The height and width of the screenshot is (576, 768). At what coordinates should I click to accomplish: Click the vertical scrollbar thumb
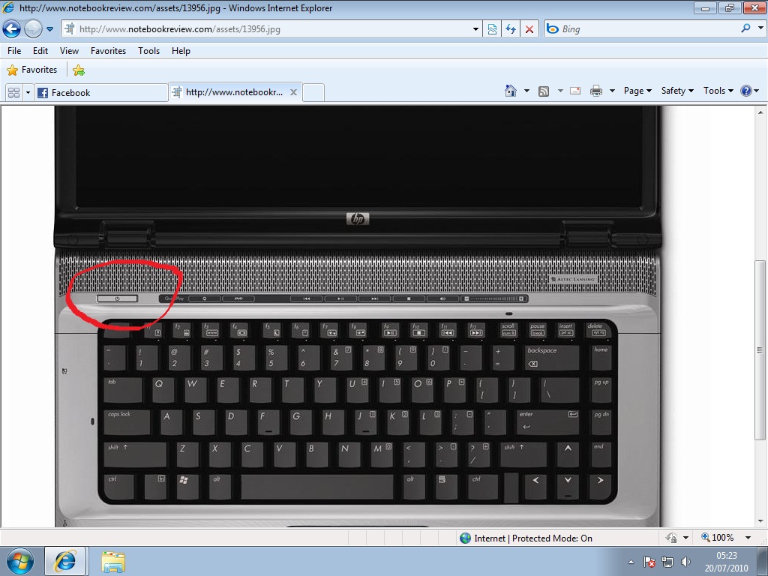760,350
